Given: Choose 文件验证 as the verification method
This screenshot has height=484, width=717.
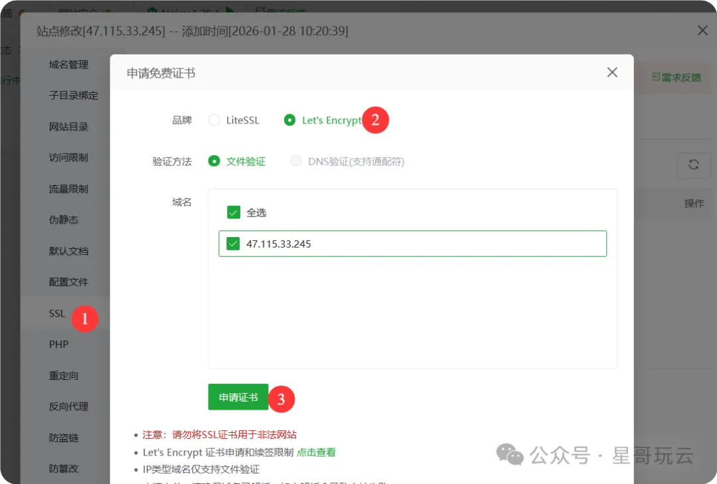Looking at the screenshot, I should pyautogui.click(x=214, y=161).
